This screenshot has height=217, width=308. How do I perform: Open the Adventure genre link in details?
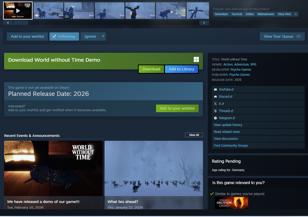(241, 65)
